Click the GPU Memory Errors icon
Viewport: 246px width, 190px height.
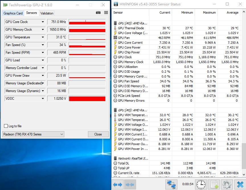point(115,101)
